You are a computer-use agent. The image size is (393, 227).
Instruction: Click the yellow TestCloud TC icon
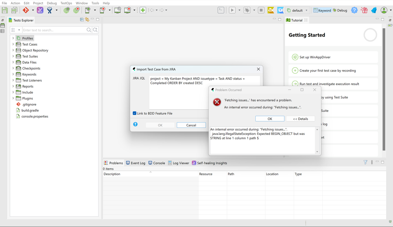271,10
